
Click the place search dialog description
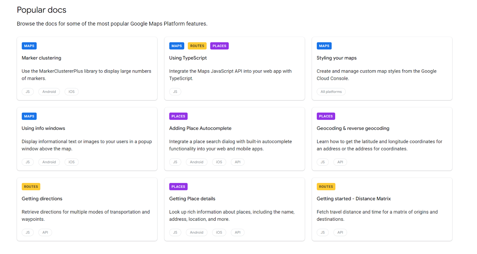[230, 145]
